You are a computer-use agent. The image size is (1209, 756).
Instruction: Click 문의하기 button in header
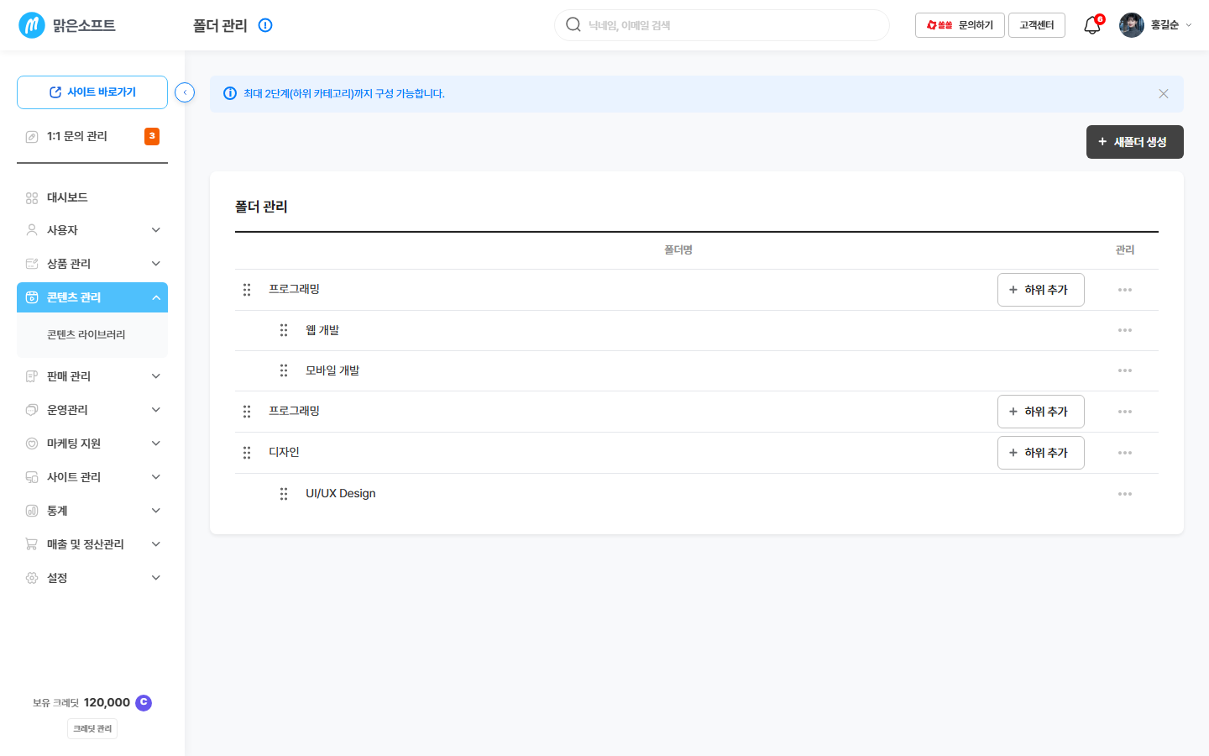960,25
